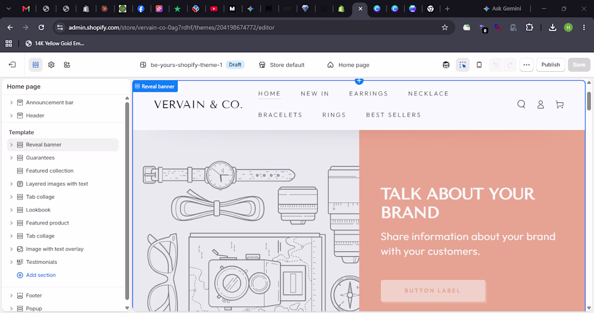This screenshot has height=313, width=594.
Task: Open the Home page template selector
Action: point(348,65)
